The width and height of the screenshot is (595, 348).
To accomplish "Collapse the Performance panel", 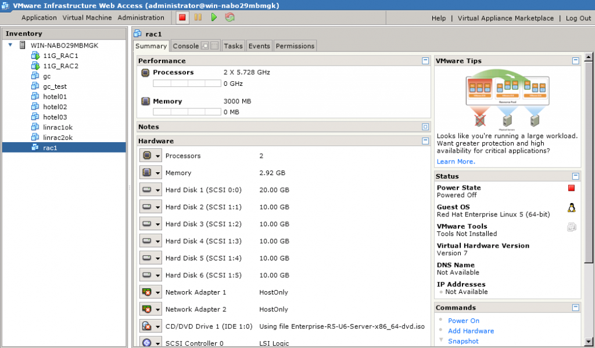I will click(x=426, y=60).
